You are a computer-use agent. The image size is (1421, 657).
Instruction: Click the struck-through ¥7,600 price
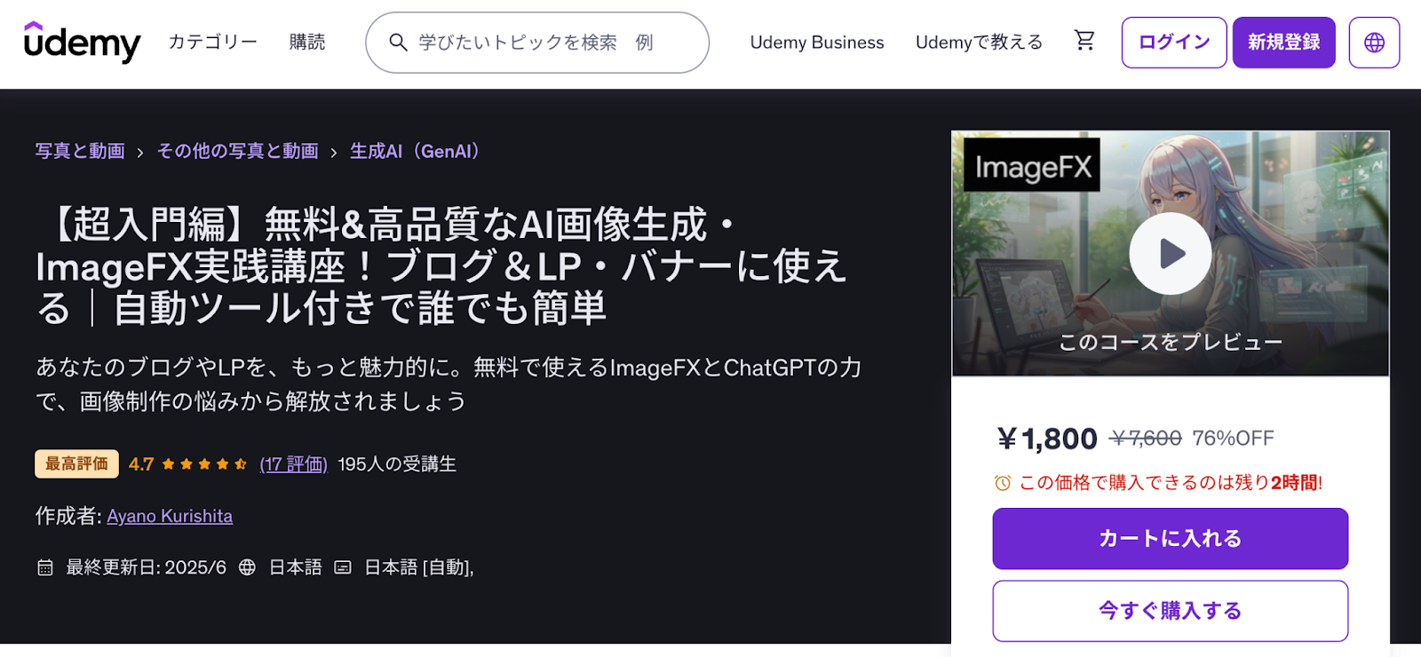point(1146,439)
